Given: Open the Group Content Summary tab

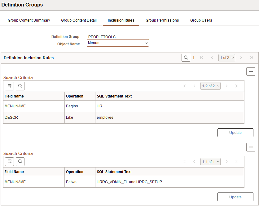Looking at the screenshot, I should coord(29,20).
